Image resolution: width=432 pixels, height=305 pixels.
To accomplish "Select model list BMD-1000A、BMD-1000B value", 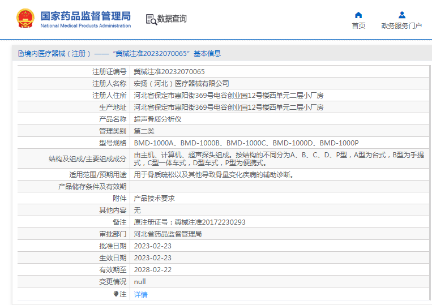I will (246, 143).
